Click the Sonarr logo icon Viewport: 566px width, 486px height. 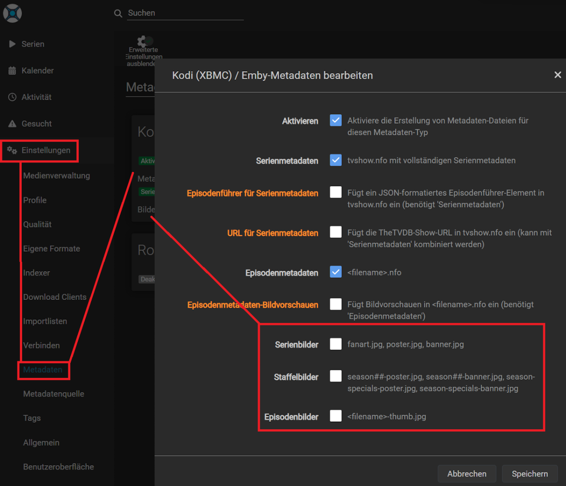(12, 13)
